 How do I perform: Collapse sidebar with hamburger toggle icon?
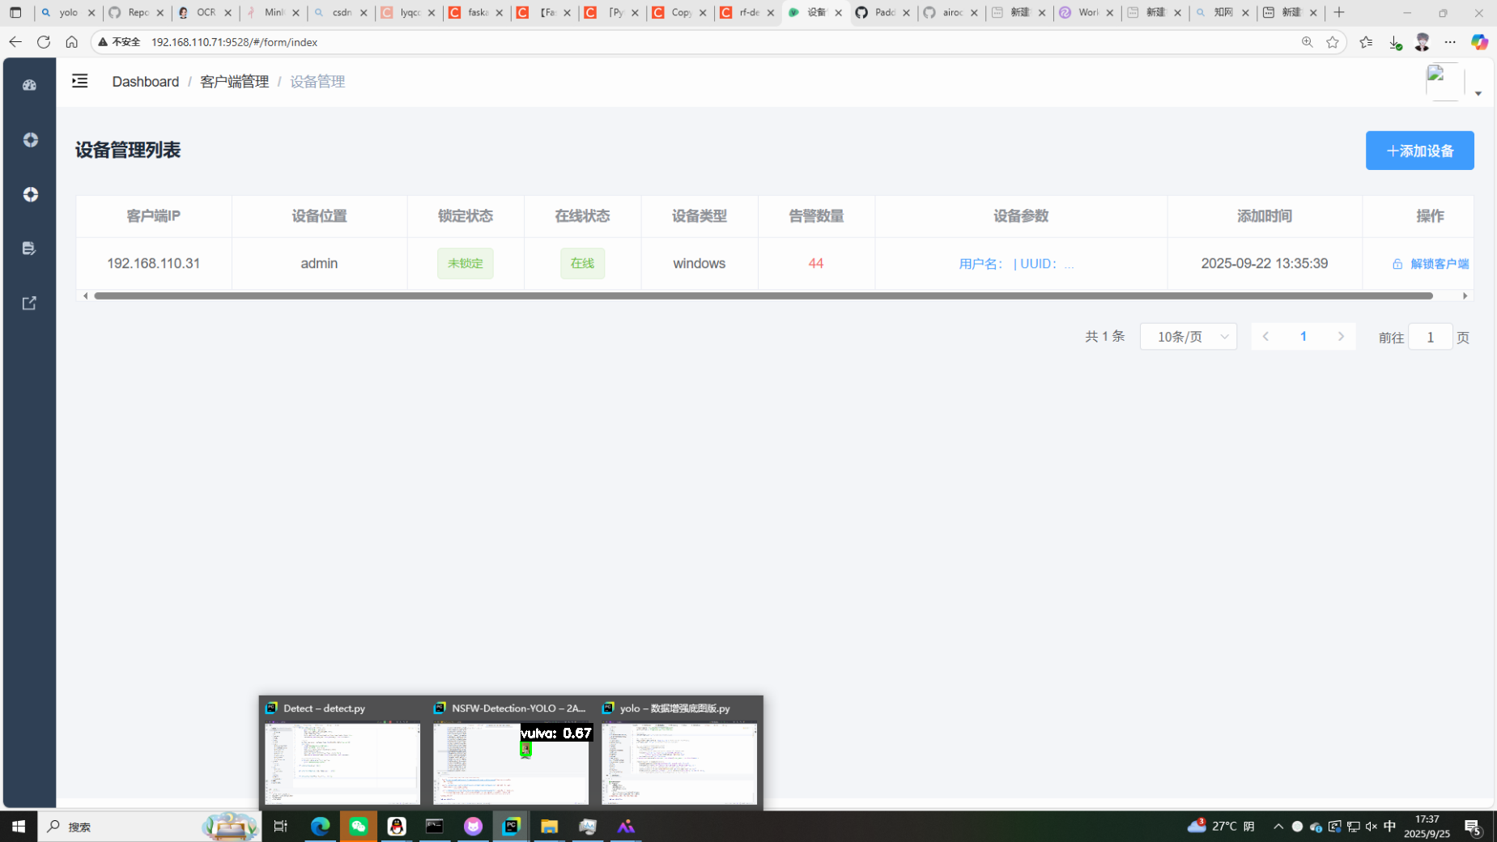pos(79,81)
